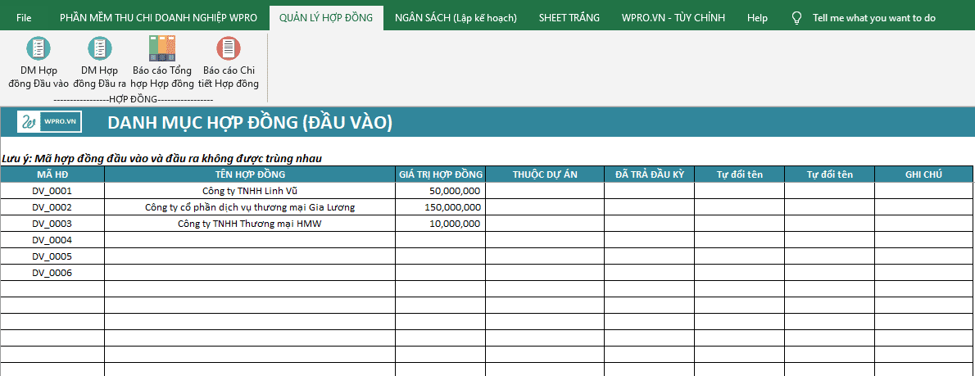
Task: Select cell DV_0003
Action: [x=52, y=223]
